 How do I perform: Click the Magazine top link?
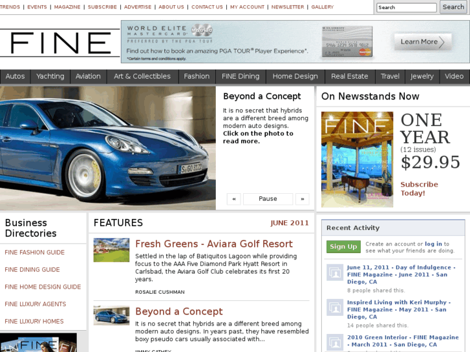(x=67, y=7)
